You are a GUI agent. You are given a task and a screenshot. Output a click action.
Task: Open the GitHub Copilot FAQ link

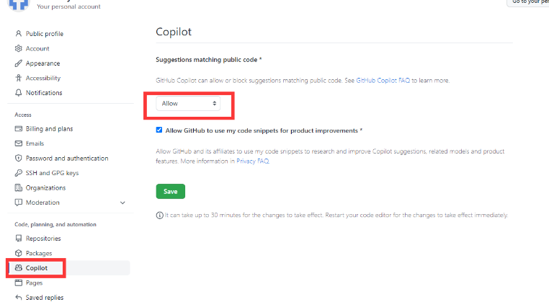pyautogui.click(x=383, y=80)
